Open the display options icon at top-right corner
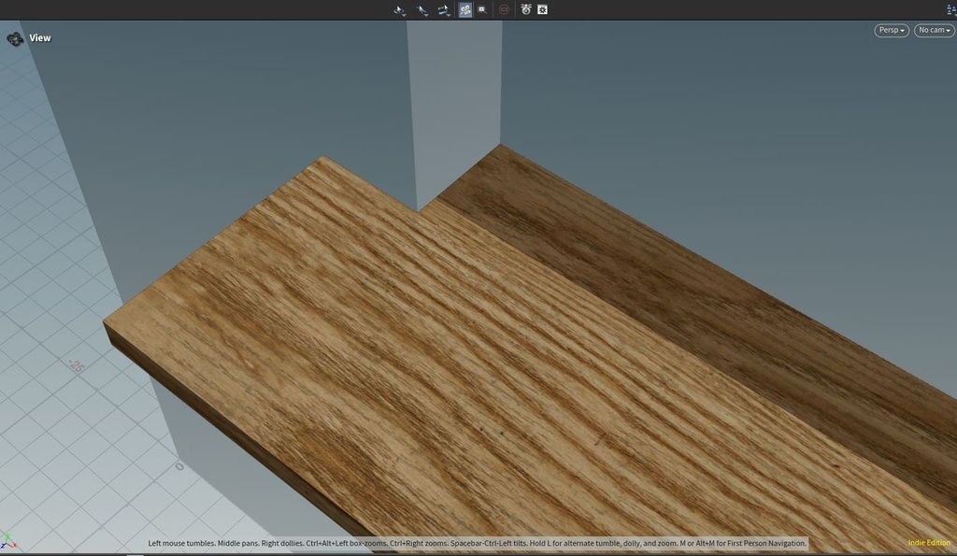Screen dimensions: 957x556 (950, 8)
